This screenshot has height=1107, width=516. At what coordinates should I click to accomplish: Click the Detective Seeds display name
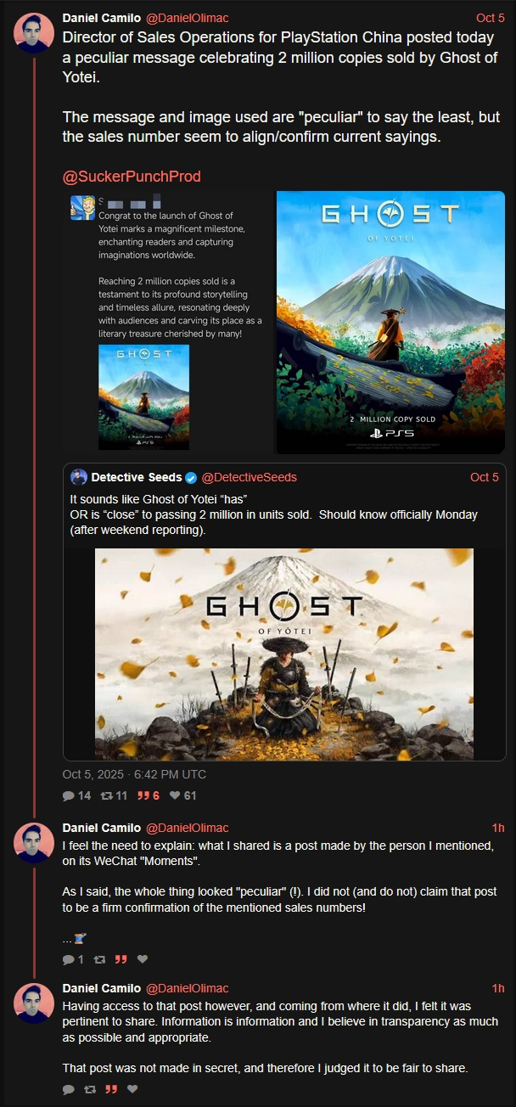tap(137, 477)
